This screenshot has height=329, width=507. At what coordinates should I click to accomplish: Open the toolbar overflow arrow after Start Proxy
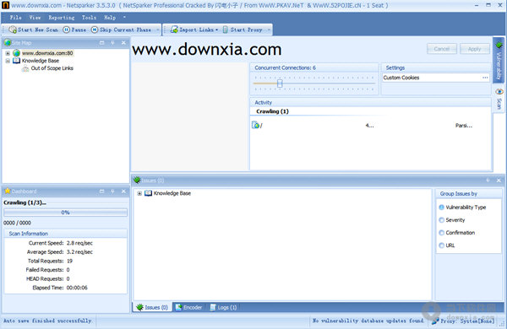pos(269,30)
